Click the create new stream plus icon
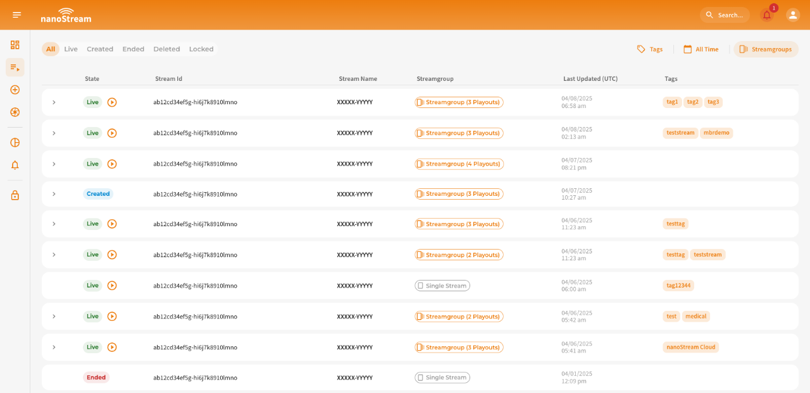This screenshot has height=393, width=810. coord(15,90)
